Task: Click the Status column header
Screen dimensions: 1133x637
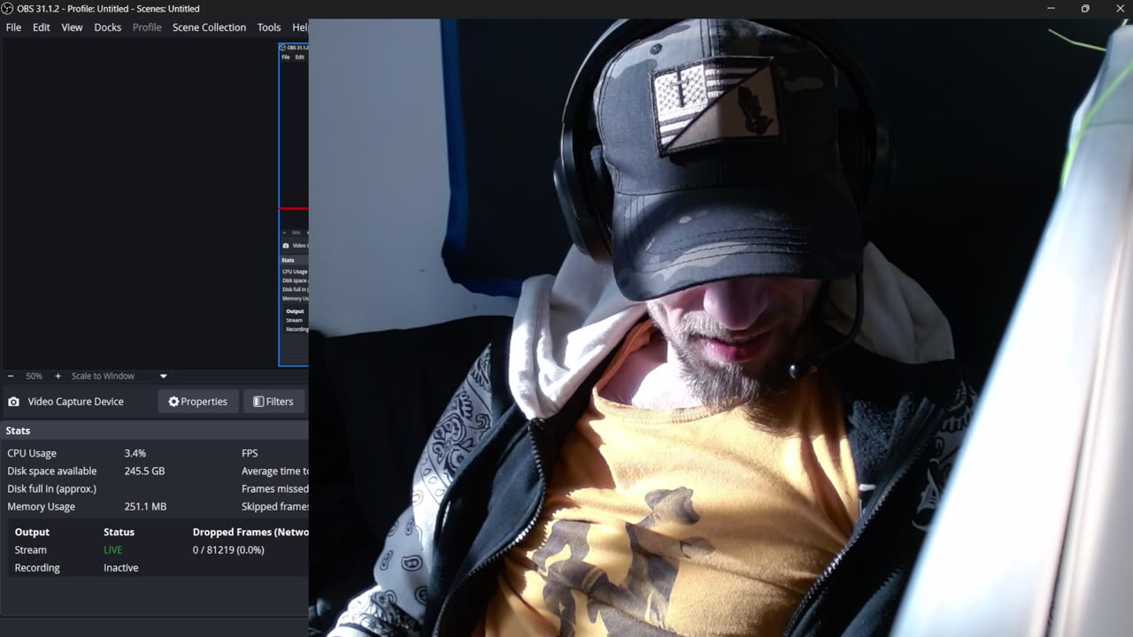Action: (119, 532)
